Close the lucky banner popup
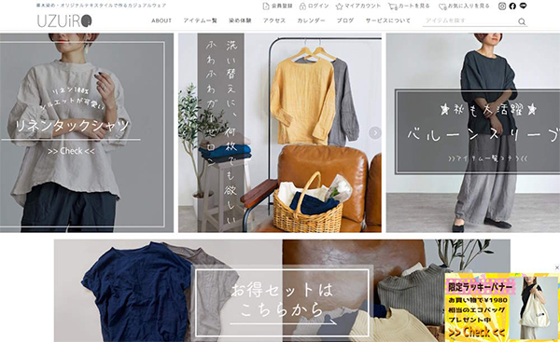This screenshot has width=560, height=342. click(x=556, y=267)
